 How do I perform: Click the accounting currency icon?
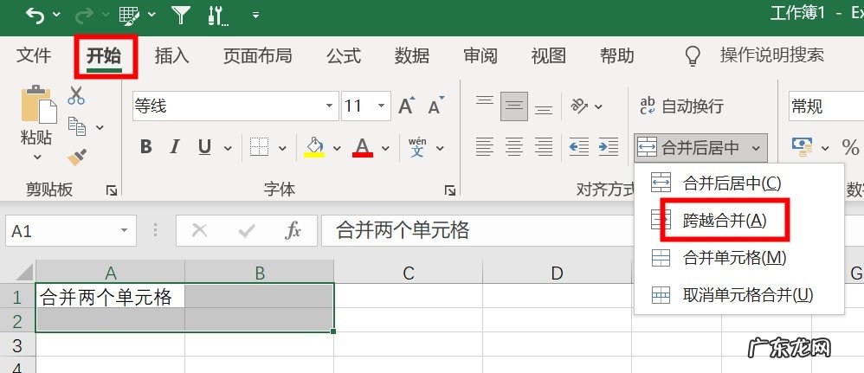point(802,146)
